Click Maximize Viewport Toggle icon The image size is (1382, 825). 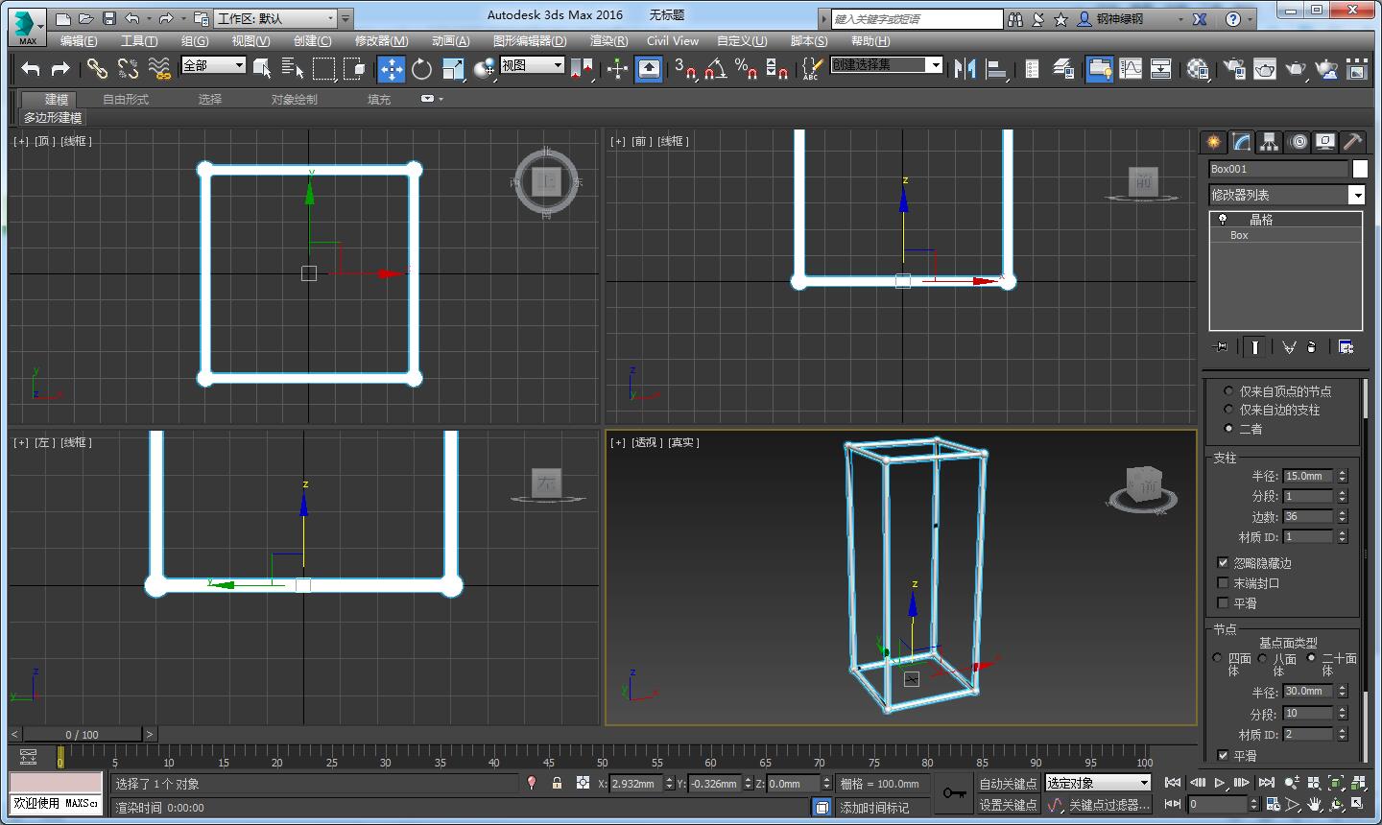tap(1356, 805)
